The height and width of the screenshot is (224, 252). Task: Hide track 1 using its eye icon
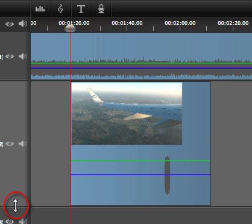tap(10, 57)
